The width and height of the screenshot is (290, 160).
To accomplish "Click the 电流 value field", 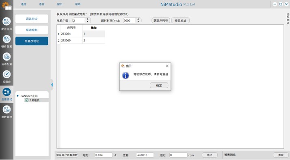I will 104,155.
